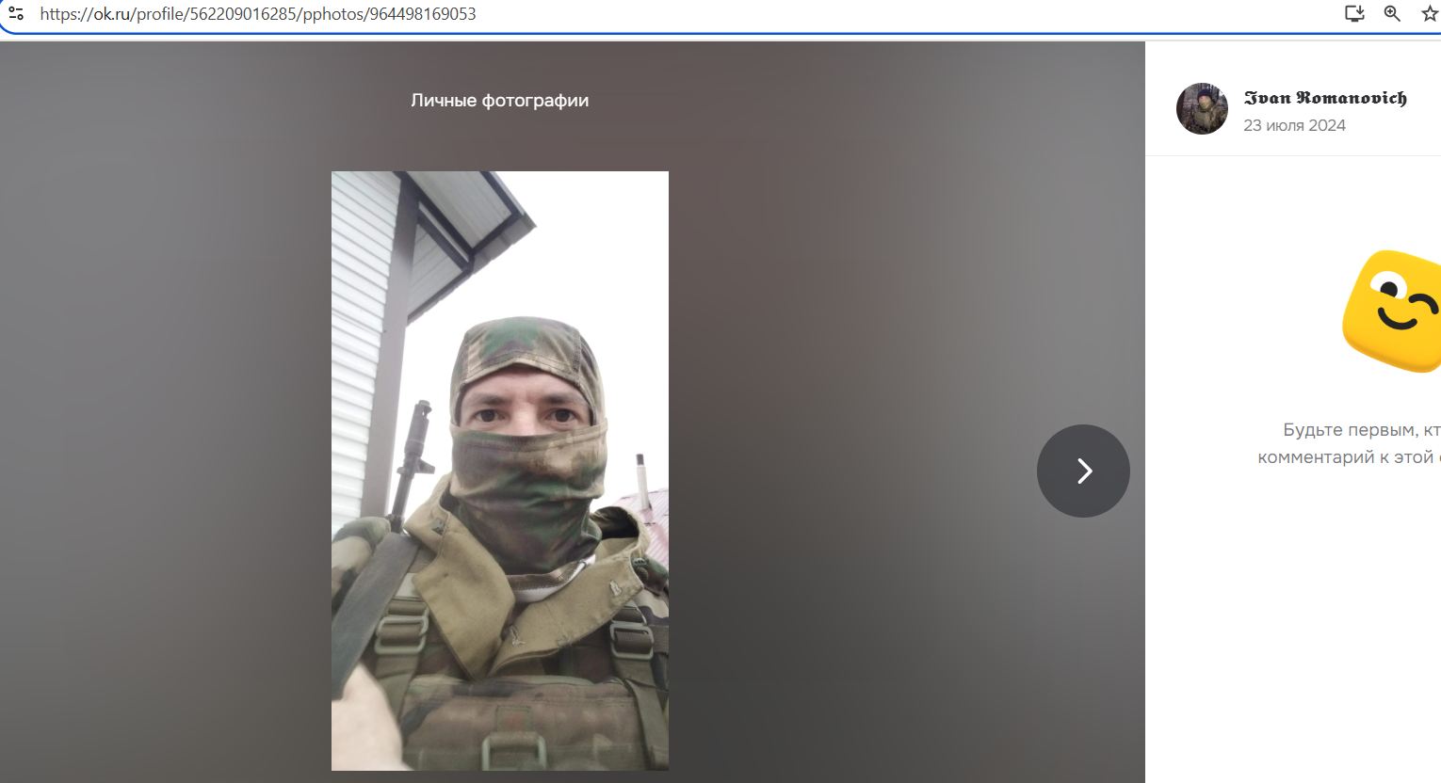Open the "Личные фотографии" album title
The image size is (1441, 783).
(x=499, y=101)
